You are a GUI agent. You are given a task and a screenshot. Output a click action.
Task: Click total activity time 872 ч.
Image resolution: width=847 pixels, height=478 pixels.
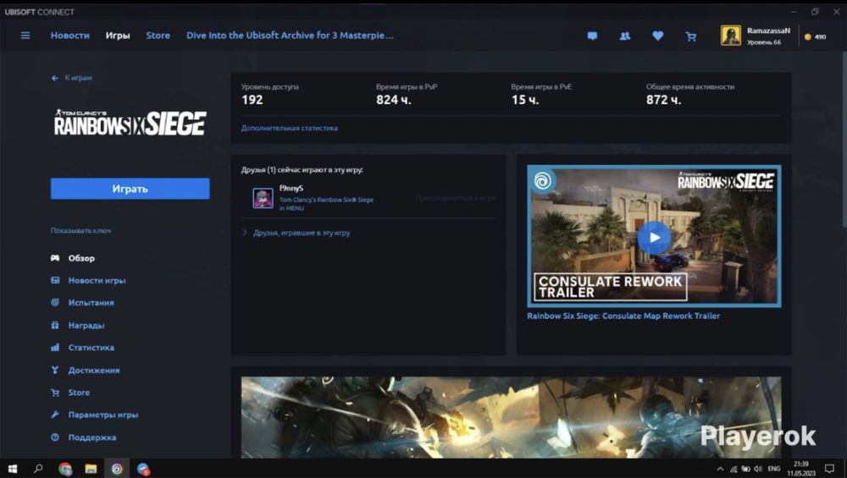pos(663,100)
